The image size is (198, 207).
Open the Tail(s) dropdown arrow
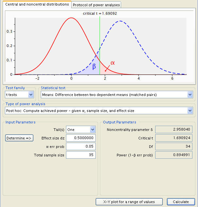click(92, 130)
